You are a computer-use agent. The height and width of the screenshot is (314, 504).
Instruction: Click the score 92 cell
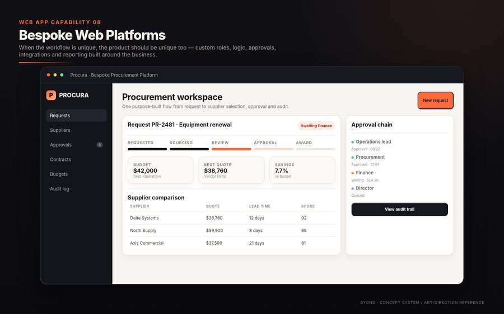click(x=304, y=218)
